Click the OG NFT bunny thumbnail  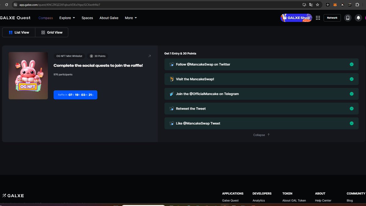(x=28, y=75)
